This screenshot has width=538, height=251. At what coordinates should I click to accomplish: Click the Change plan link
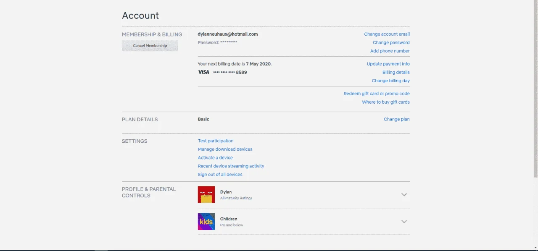click(x=396, y=120)
